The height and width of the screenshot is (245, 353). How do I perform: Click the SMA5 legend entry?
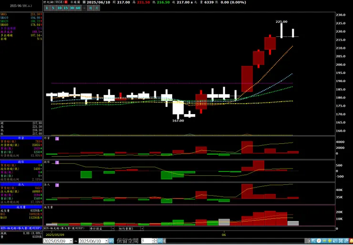click(21, 14)
